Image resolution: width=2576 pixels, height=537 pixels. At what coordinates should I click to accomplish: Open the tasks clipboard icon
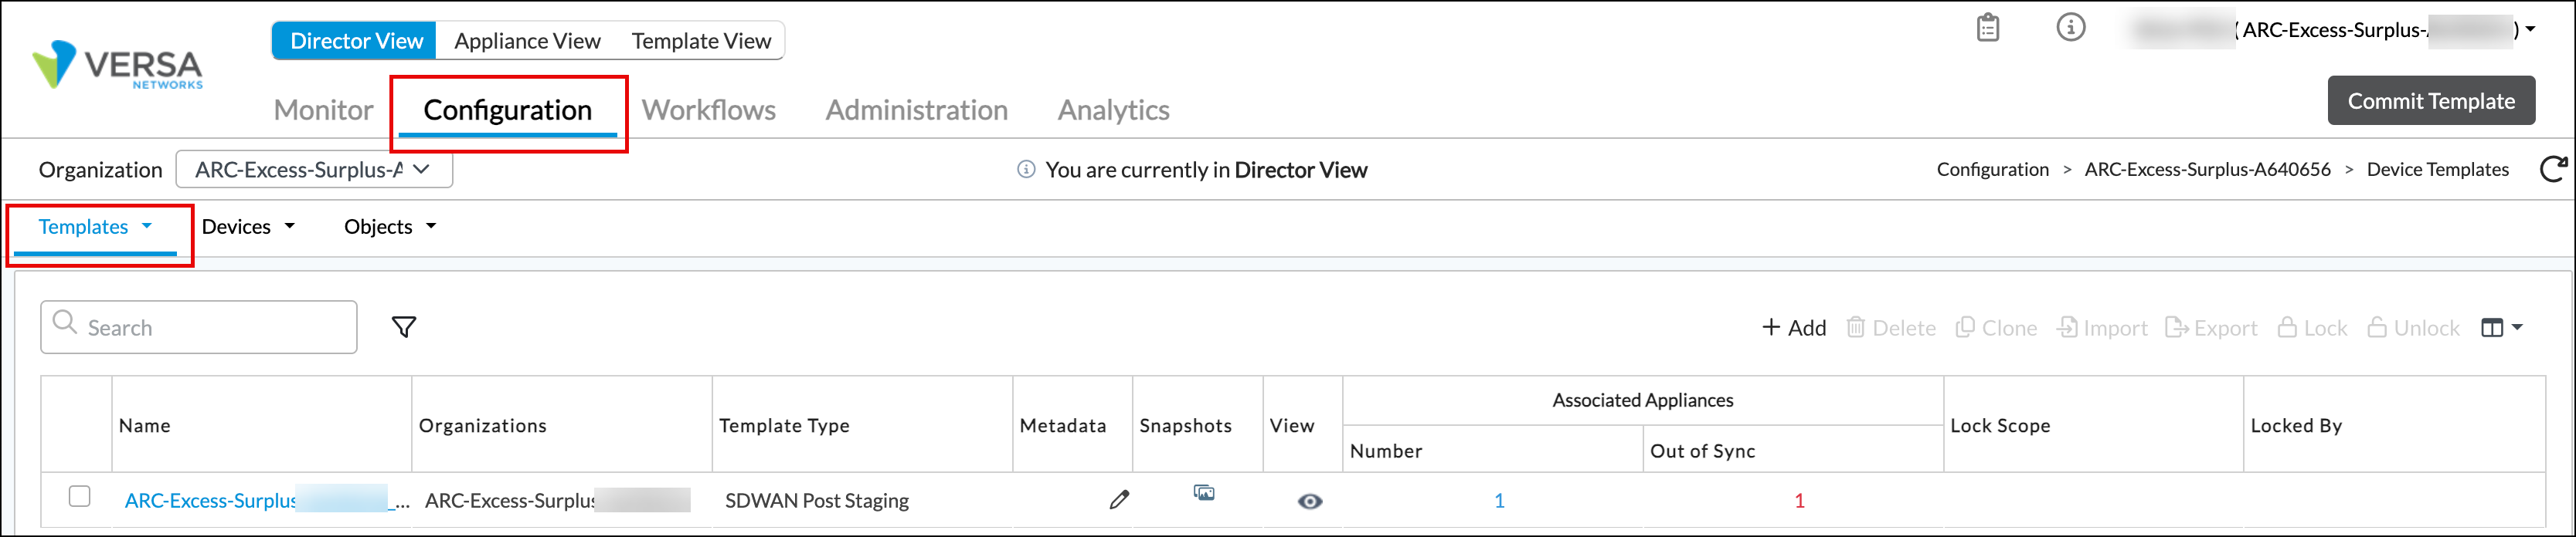1987,28
